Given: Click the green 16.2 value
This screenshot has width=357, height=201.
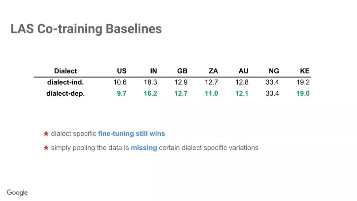Looking at the screenshot, I should [150, 93].
